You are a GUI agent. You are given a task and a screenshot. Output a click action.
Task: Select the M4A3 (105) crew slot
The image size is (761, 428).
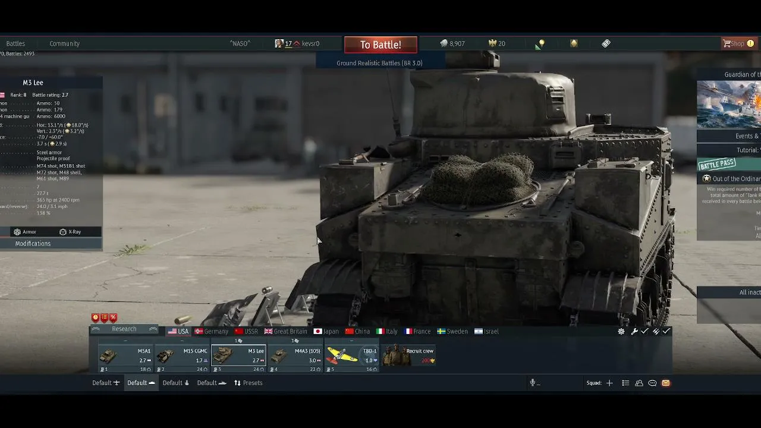pyautogui.click(x=295, y=359)
